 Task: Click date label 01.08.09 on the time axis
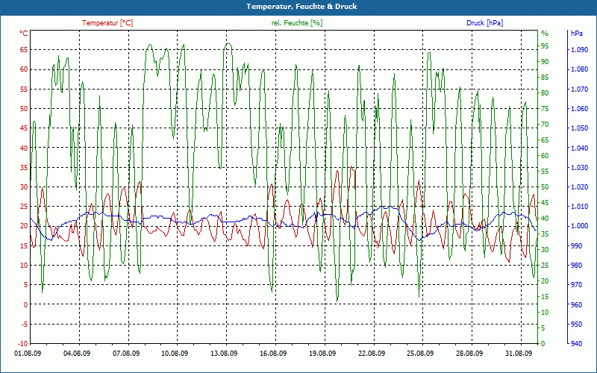tap(28, 353)
